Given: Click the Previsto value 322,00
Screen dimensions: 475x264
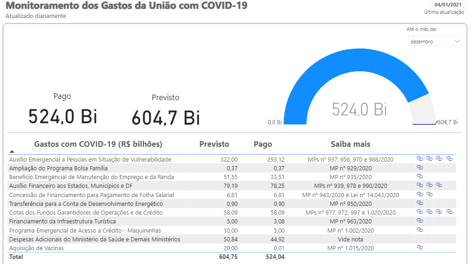Looking at the screenshot, I should tap(229, 160).
